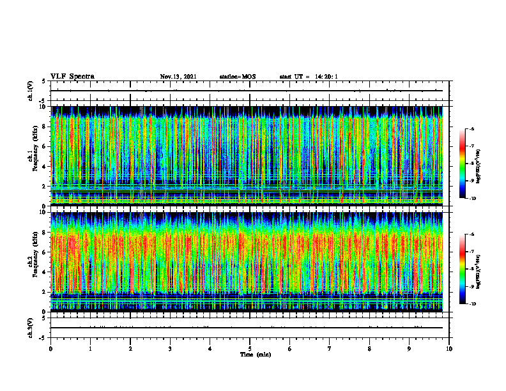Image resolution: width=506 pixels, height=391 pixels.
Task: Click the "start UT = 14:20: 1" label
Action: click(x=309, y=77)
